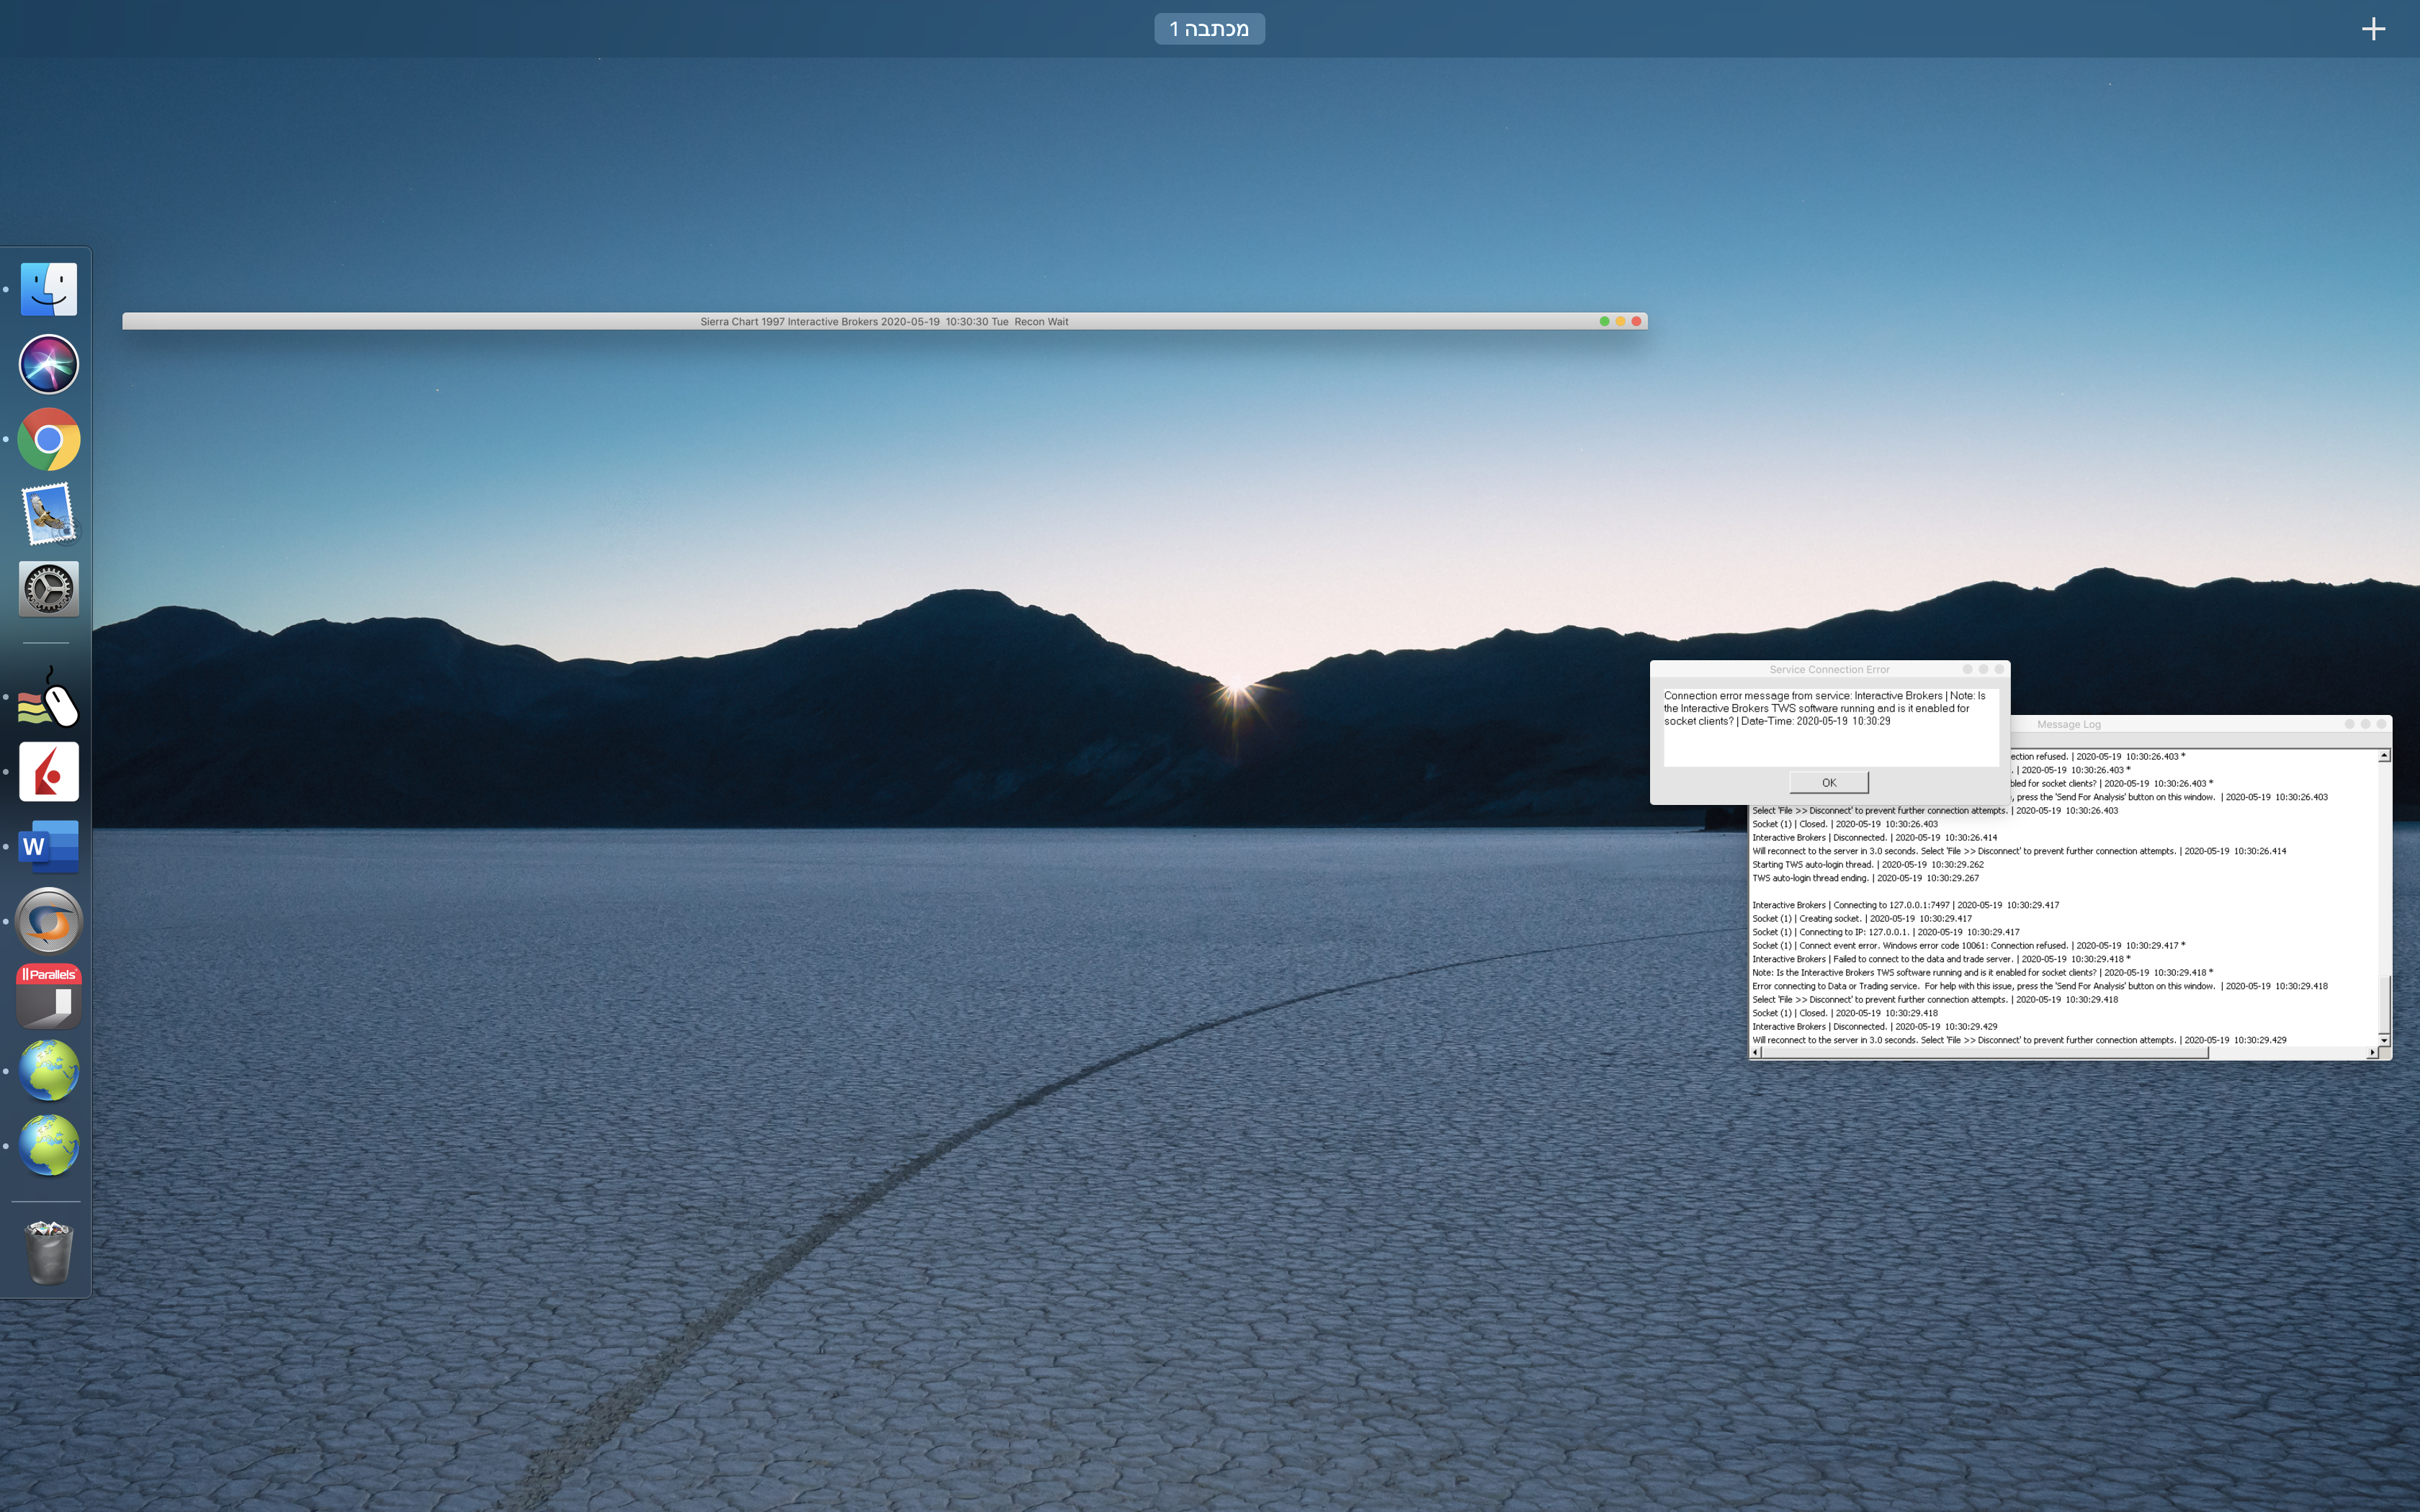Click globe icon directly below Parallels

48,1071
